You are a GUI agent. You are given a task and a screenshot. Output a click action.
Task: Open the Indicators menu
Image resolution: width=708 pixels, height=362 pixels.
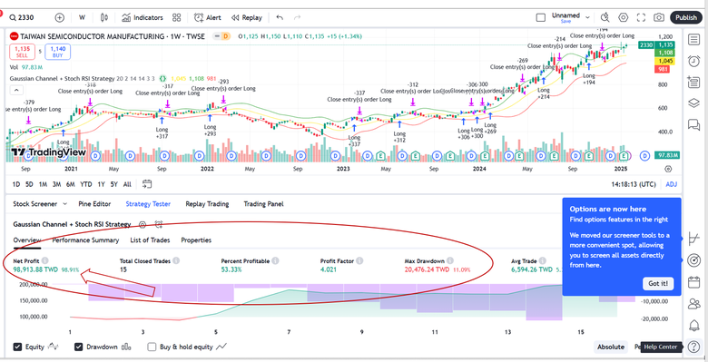(143, 17)
